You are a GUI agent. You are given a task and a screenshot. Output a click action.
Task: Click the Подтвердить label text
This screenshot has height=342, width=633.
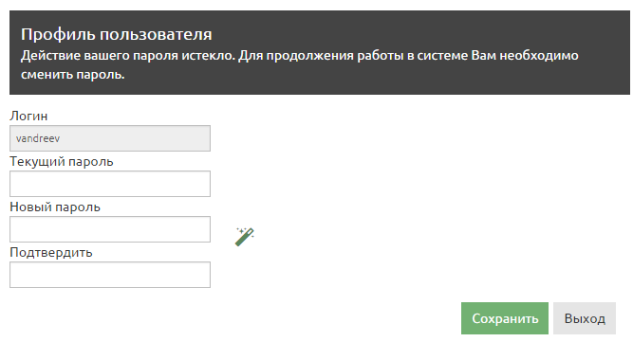pos(51,253)
